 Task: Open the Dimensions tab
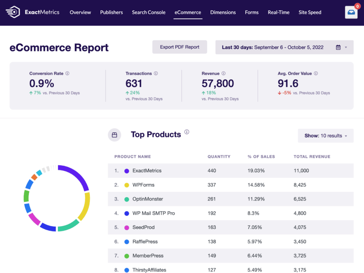click(x=223, y=12)
